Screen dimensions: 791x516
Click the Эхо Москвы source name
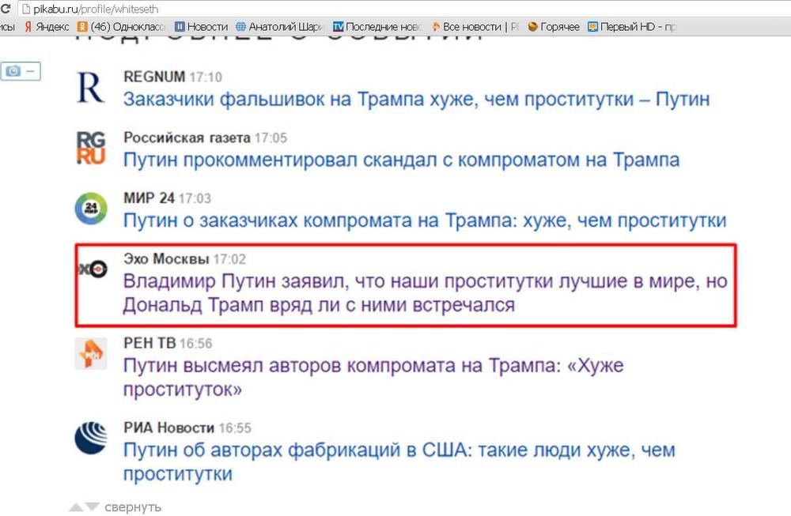[166, 259]
